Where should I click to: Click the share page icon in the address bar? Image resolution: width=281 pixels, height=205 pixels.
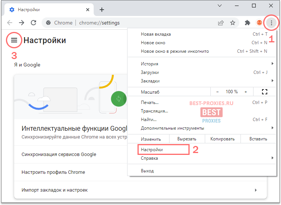[x=221, y=23]
